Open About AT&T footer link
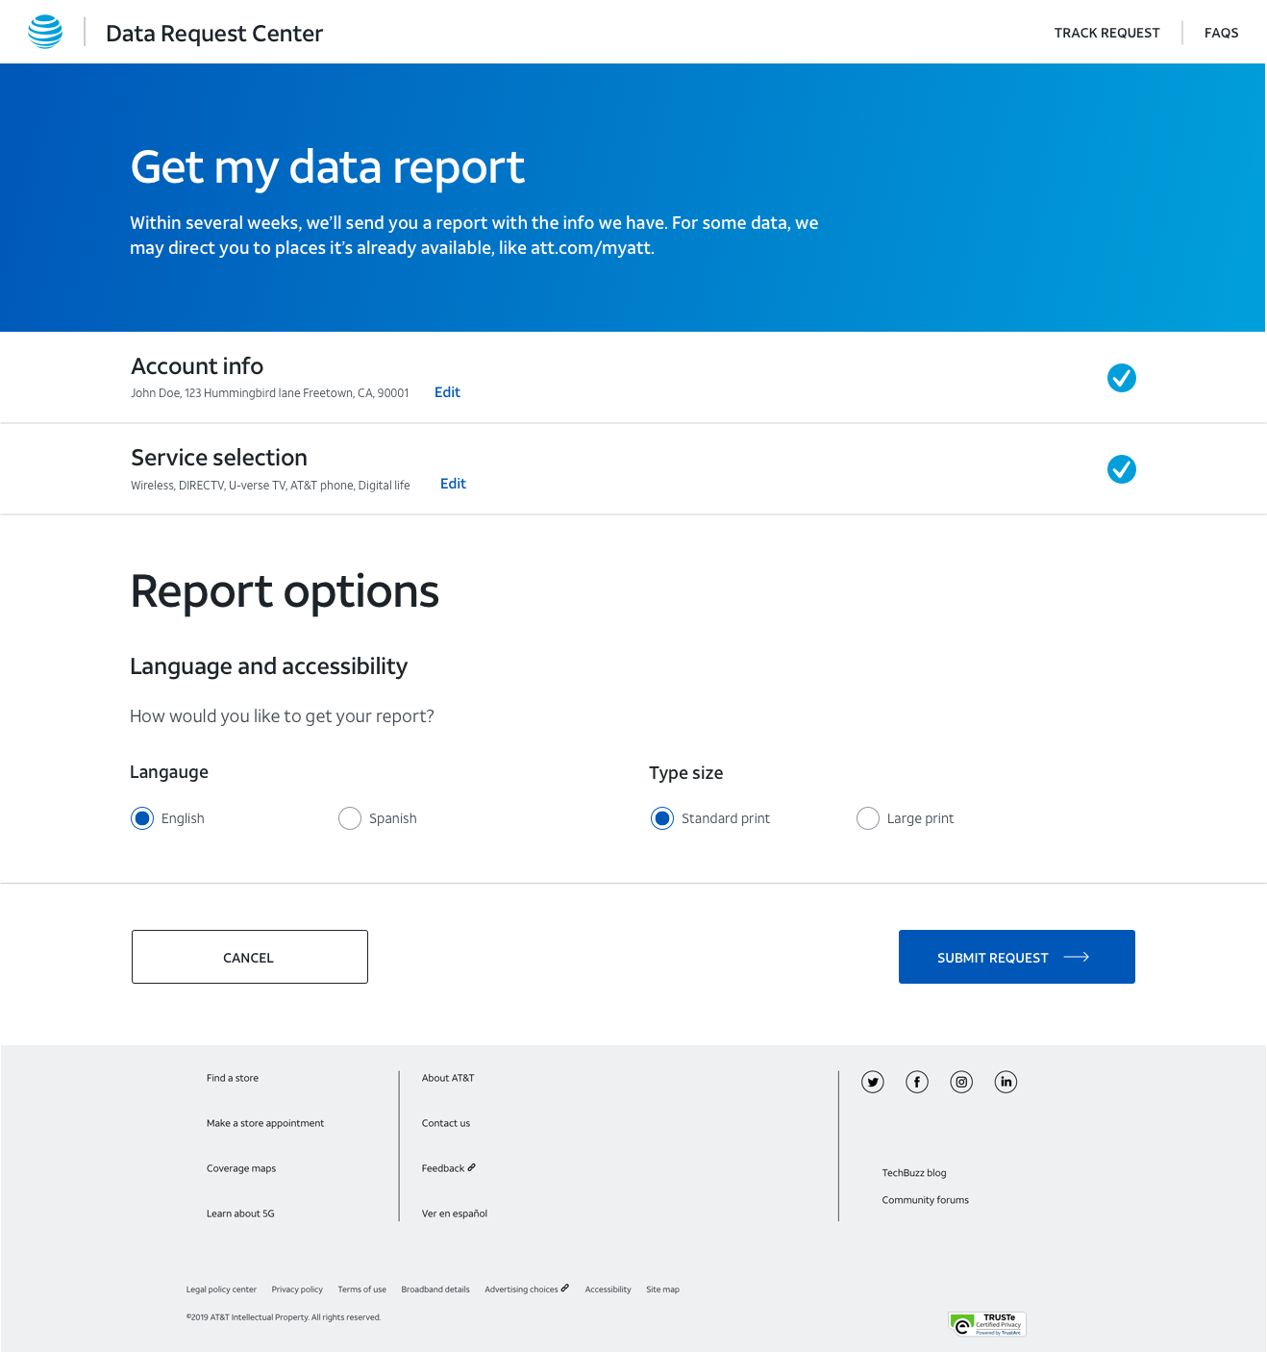This screenshot has height=1352, width=1267. point(448,1078)
